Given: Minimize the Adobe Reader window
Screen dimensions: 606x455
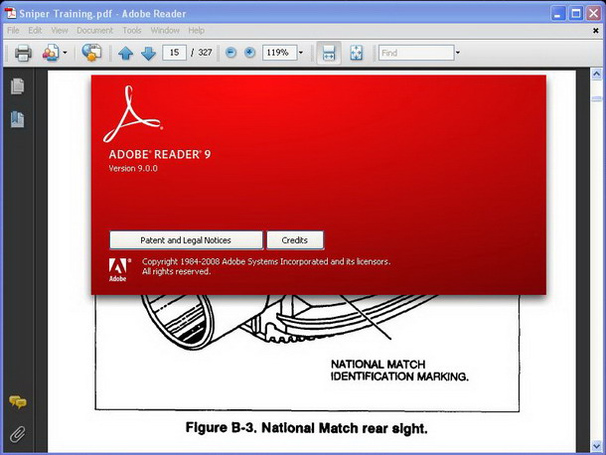Looking at the screenshot, I should 557,14.
